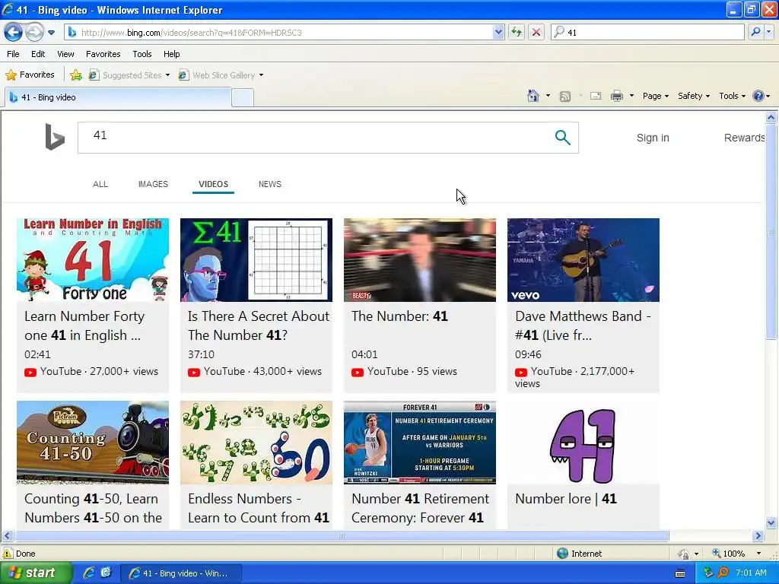Open the Tools menu in menu bar
Viewport: 779px width, 584px height.
click(x=142, y=54)
